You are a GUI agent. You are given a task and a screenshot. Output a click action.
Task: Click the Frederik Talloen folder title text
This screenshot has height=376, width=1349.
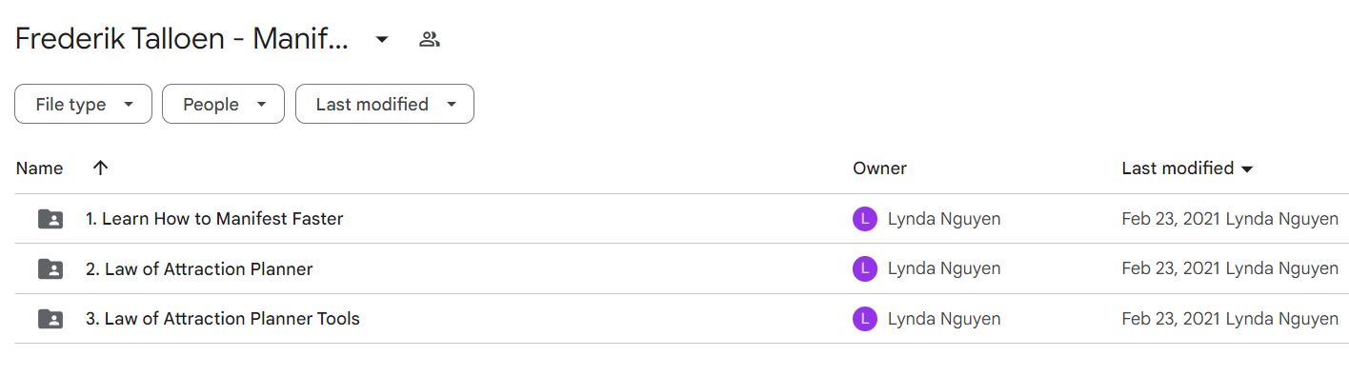tap(182, 39)
